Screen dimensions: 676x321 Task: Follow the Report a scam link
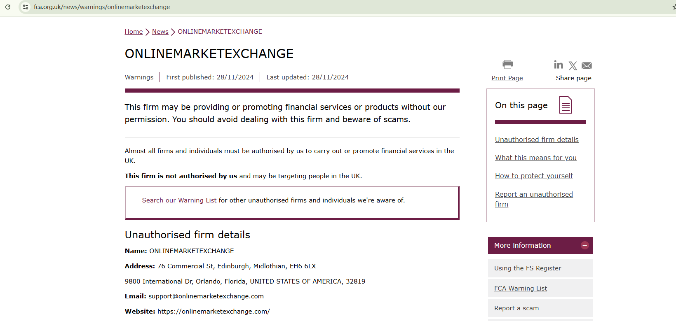click(516, 308)
